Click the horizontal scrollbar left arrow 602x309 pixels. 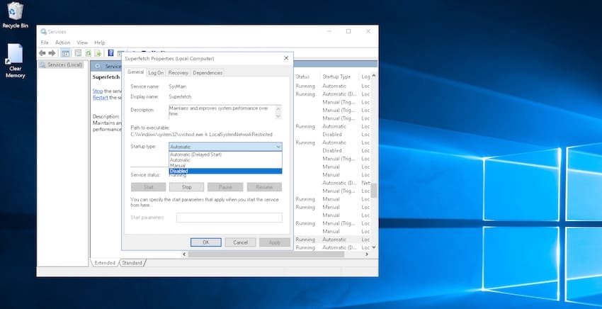(184, 254)
